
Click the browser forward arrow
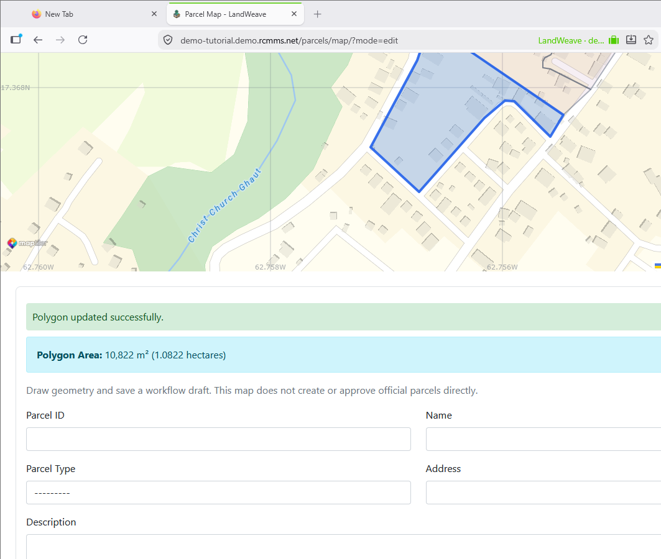click(x=60, y=40)
